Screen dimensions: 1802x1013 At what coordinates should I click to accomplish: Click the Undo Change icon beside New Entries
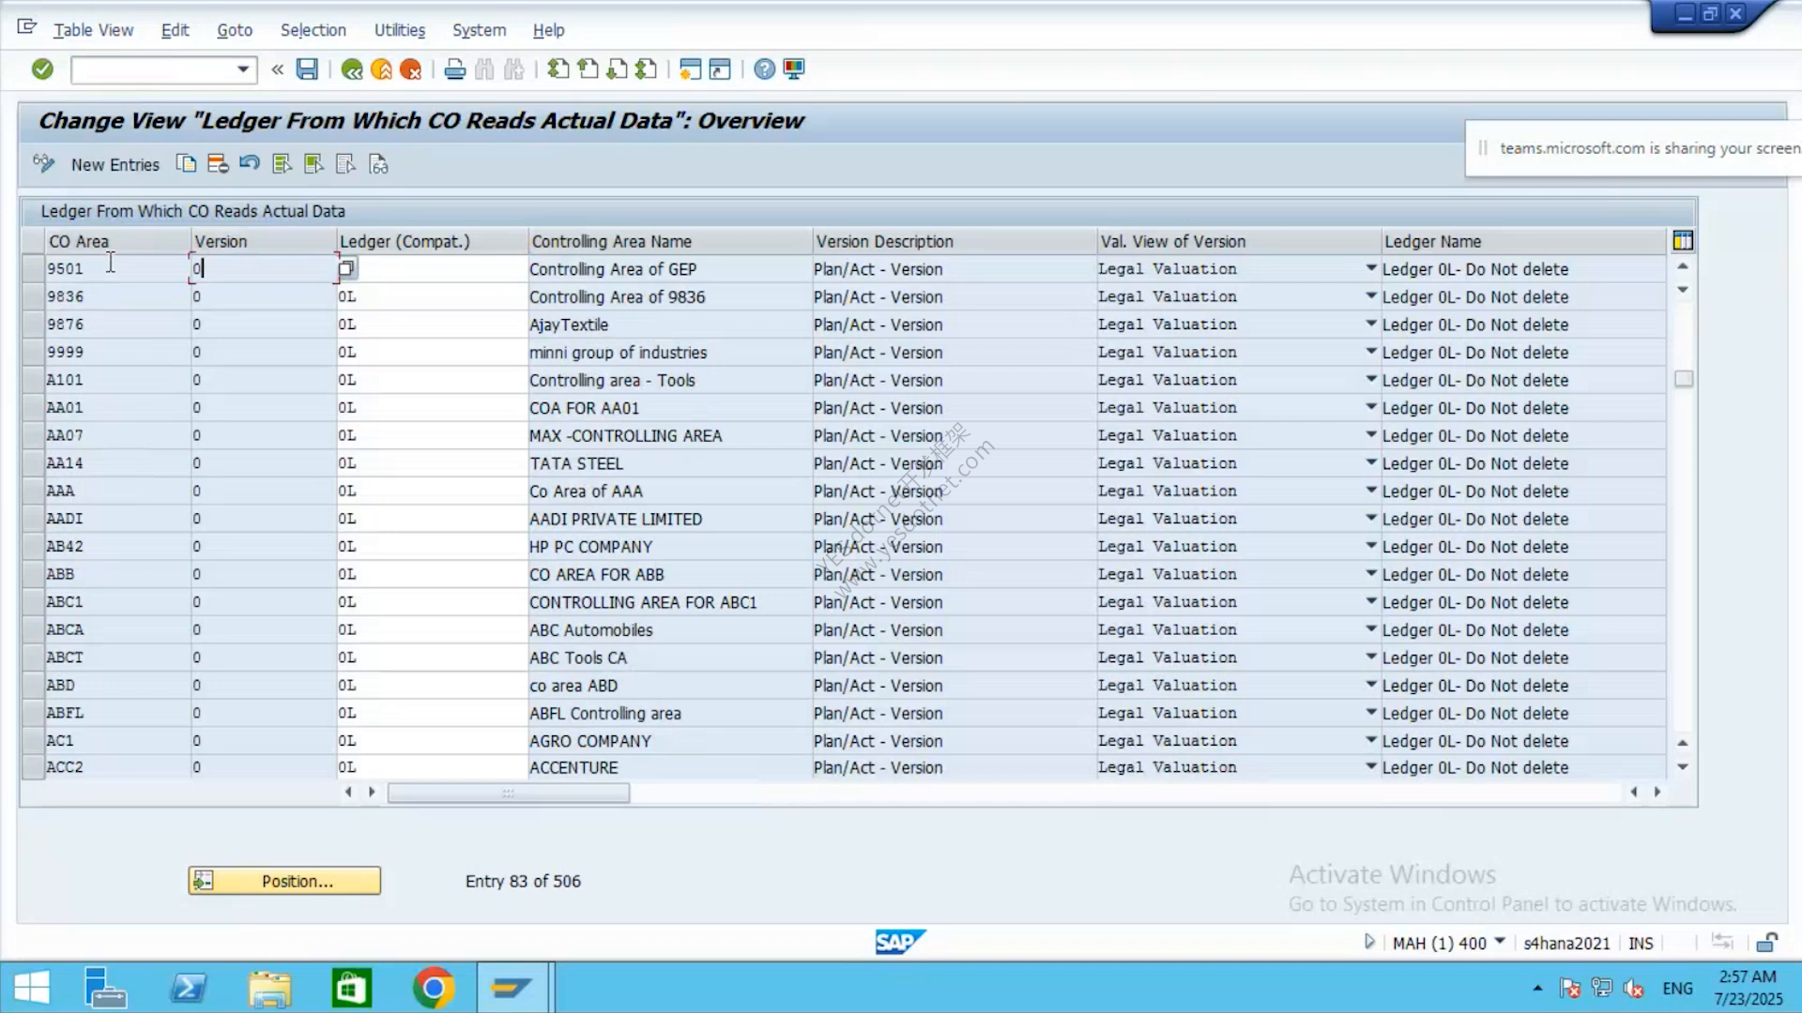click(250, 164)
